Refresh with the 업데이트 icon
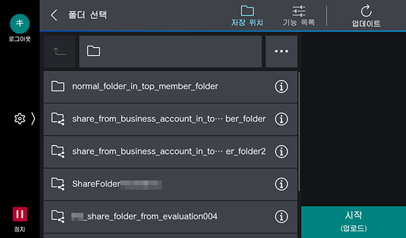The width and height of the screenshot is (406, 238). point(366,16)
